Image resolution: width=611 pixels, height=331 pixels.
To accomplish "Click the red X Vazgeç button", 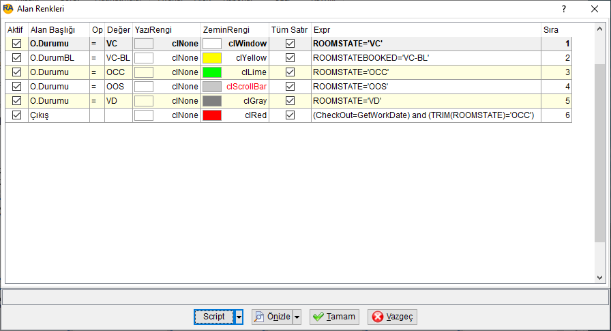I will (392, 317).
